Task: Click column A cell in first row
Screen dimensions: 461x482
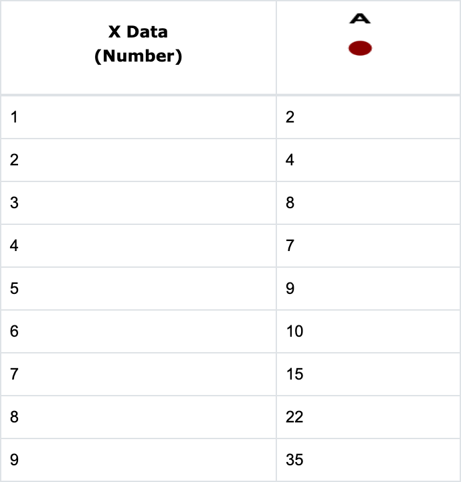Action: [368, 117]
